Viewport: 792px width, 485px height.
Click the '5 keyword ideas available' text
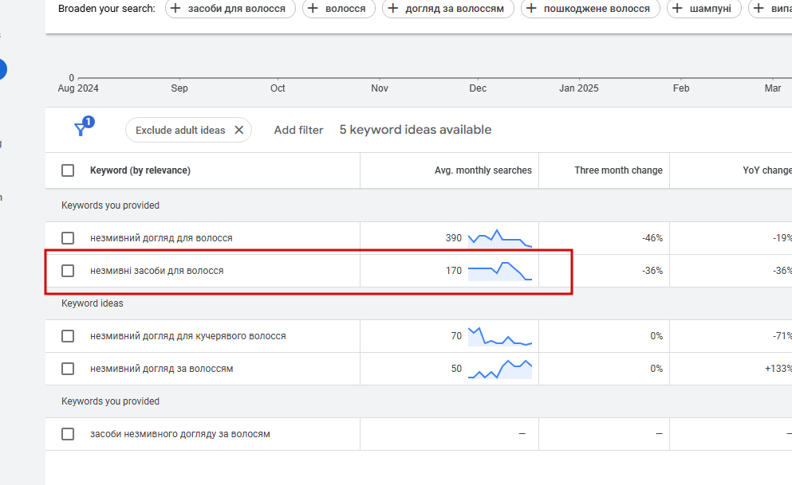(x=416, y=130)
